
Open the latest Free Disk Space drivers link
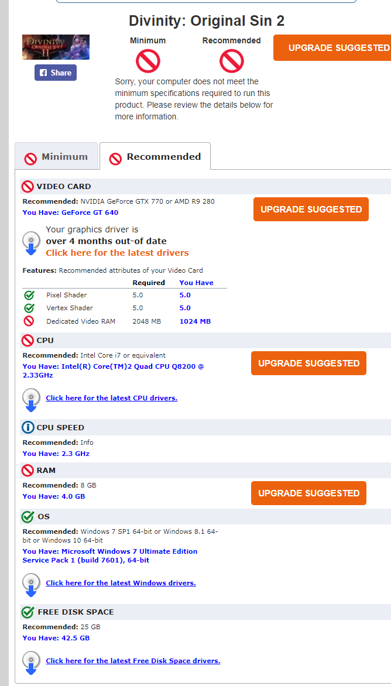pyautogui.click(x=133, y=661)
